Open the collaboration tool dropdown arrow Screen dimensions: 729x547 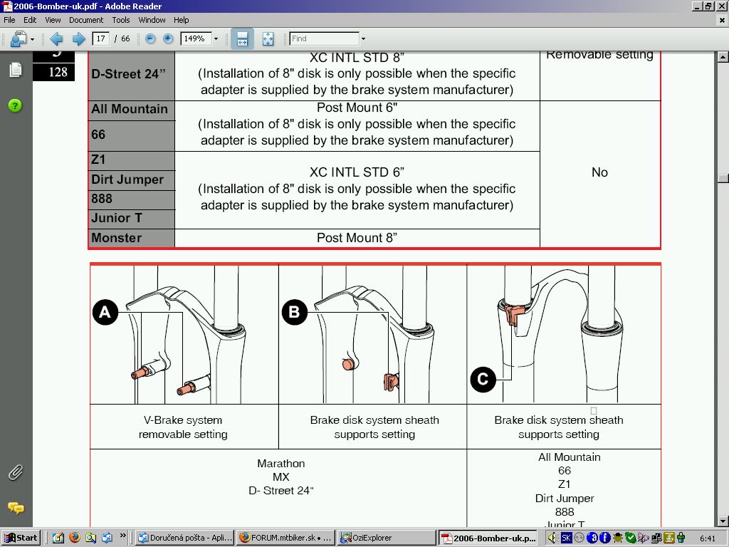[x=32, y=39]
